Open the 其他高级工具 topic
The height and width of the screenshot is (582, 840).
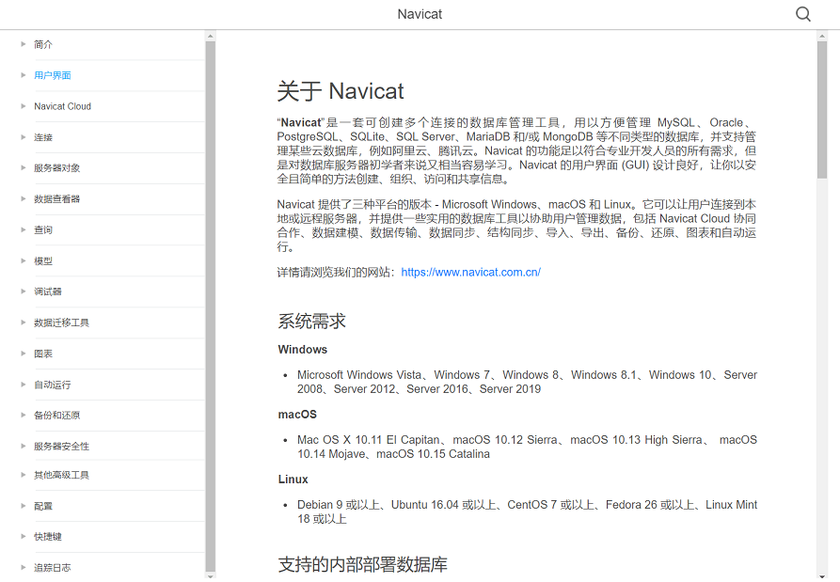[x=61, y=476]
